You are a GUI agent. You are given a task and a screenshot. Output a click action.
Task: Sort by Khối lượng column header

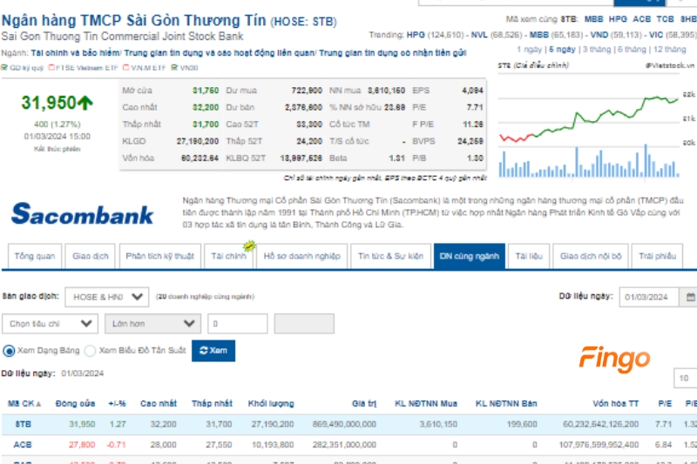271,404
